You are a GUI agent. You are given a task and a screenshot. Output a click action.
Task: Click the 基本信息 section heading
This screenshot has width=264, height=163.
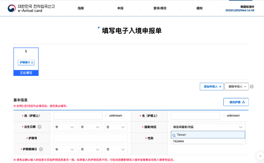pyautogui.click(x=20, y=100)
